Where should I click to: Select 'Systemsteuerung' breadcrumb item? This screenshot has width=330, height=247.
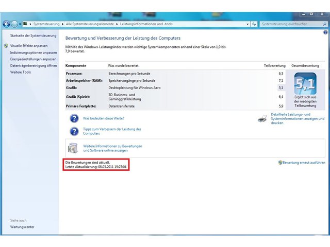click(x=46, y=24)
